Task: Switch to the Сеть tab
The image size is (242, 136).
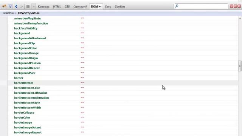Action: pyautogui.click(x=108, y=6)
